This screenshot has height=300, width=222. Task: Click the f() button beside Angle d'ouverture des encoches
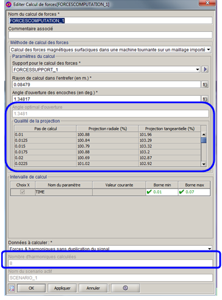[x=205, y=99]
